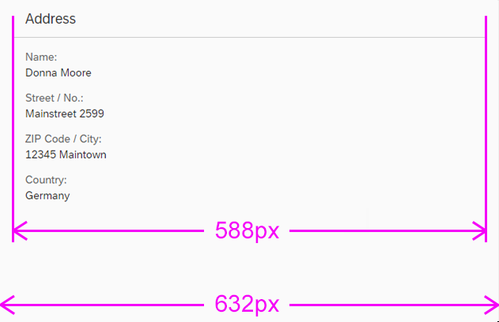Select the Name: field label
Image resolution: width=499 pixels, height=322 pixels.
[x=41, y=57]
